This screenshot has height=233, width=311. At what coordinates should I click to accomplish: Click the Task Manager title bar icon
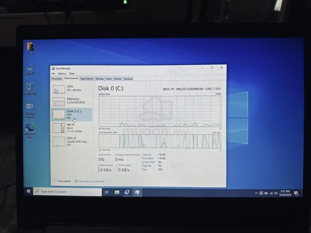click(x=53, y=69)
